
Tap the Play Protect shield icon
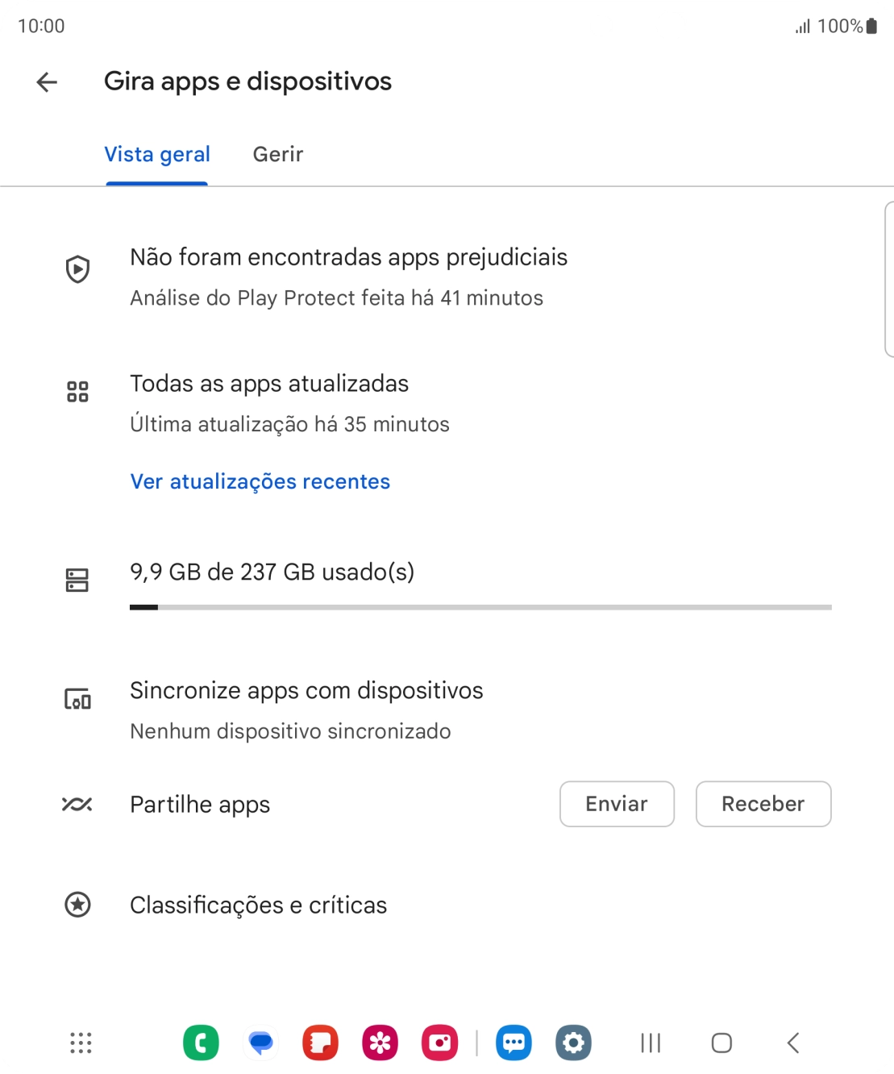coord(77,269)
